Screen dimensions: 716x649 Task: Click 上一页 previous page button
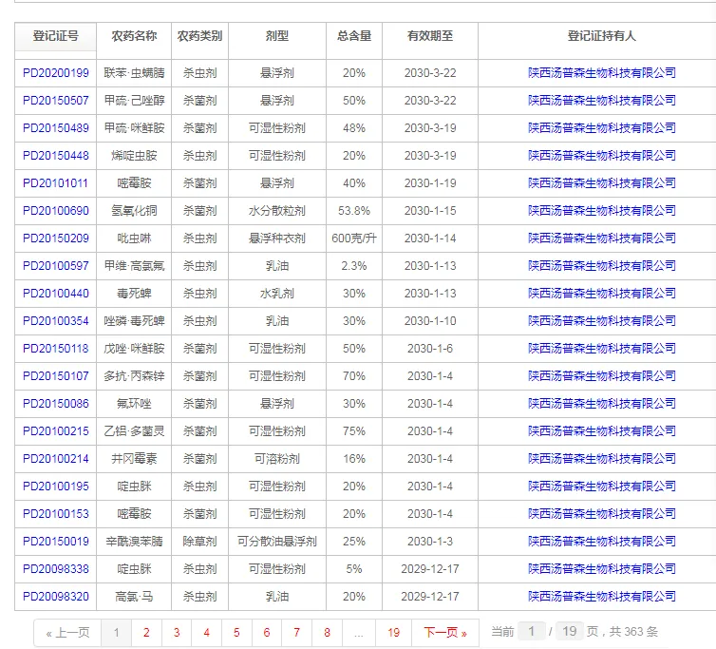click(67, 633)
